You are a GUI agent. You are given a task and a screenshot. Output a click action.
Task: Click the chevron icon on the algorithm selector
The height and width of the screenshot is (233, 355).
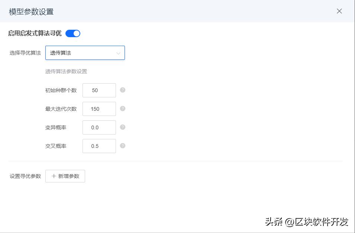(x=118, y=53)
